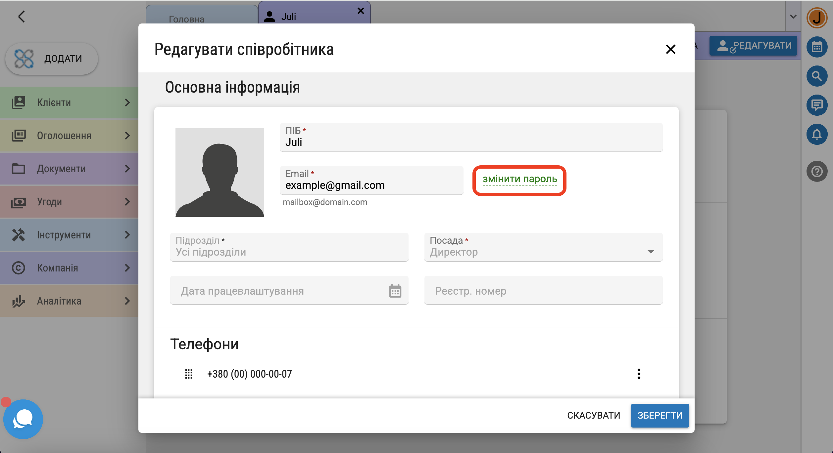Select the Juli tab

coord(288,17)
